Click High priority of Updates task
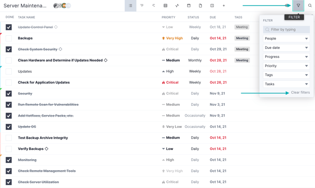The width and height of the screenshot is (315, 188). (168, 71)
